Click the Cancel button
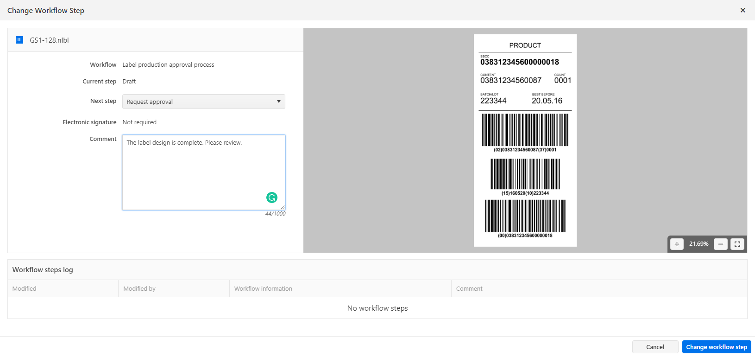The height and width of the screenshot is (357, 755). [x=655, y=347]
